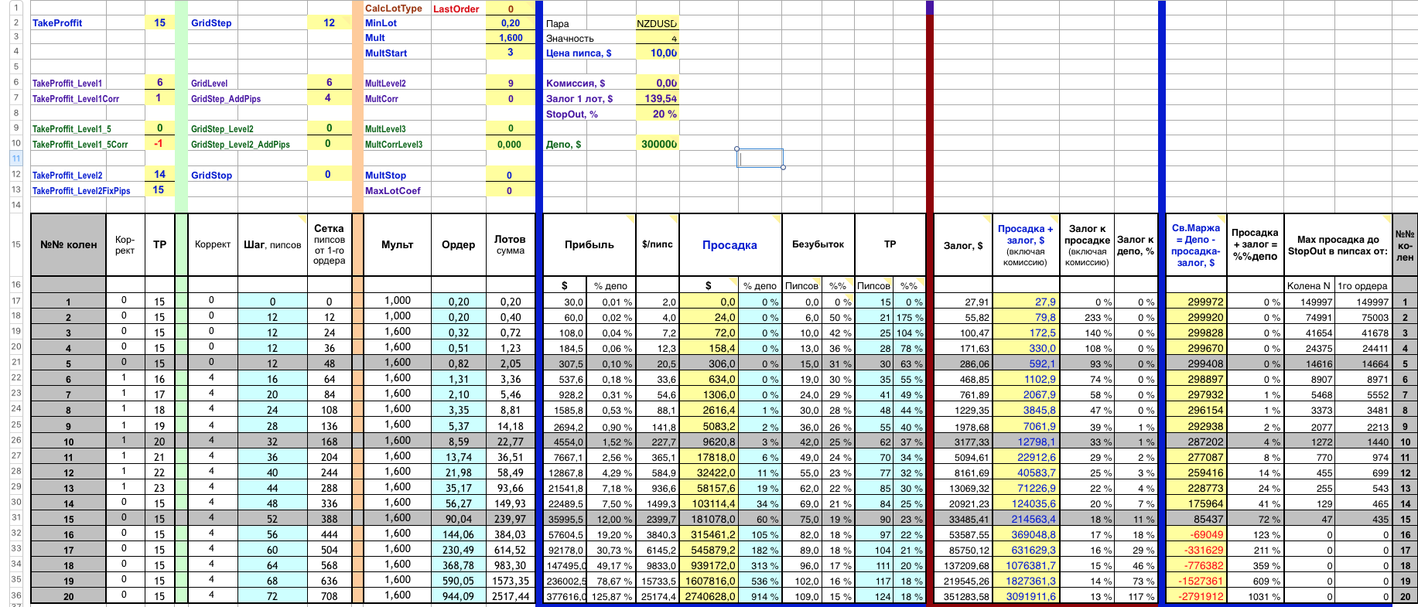This screenshot has width=1418, height=607.
Task: Select the GridStep value cell showing 12
Action: [329, 22]
